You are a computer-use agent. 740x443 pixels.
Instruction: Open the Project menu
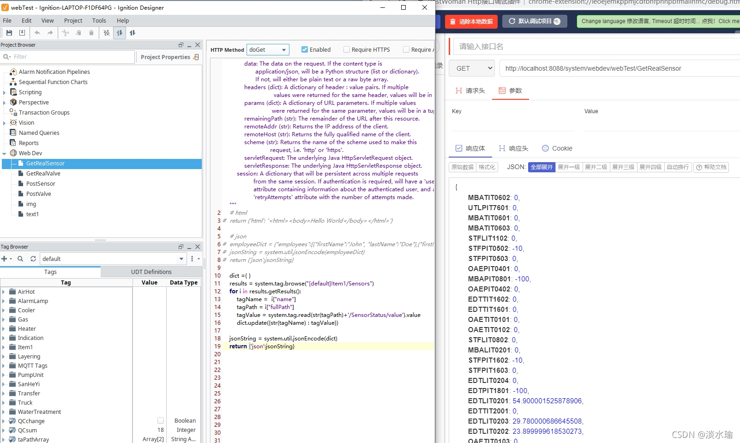click(73, 20)
